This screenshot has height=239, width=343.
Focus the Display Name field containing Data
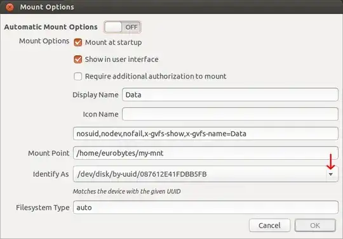230,94
